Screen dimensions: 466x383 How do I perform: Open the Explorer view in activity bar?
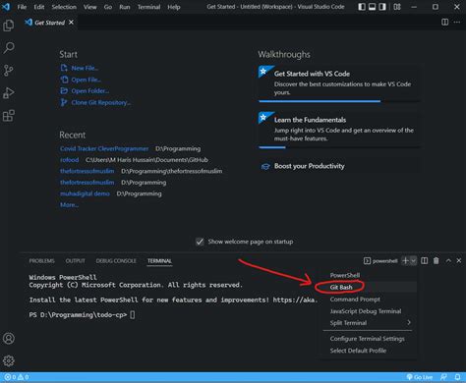coord(9,26)
